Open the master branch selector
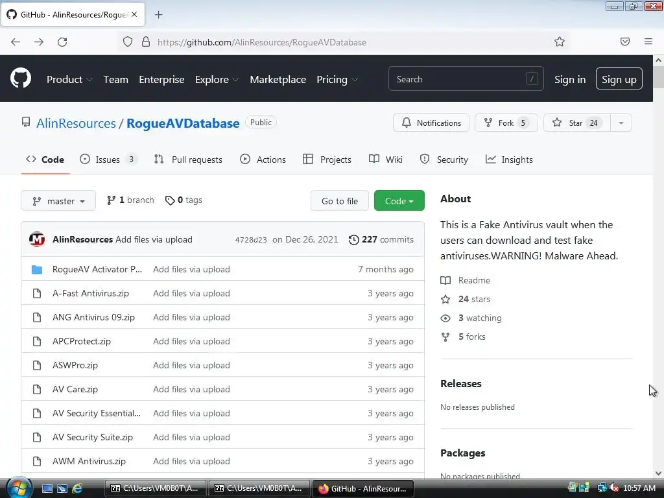The width and height of the screenshot is (664, 498). click(58, 201)
